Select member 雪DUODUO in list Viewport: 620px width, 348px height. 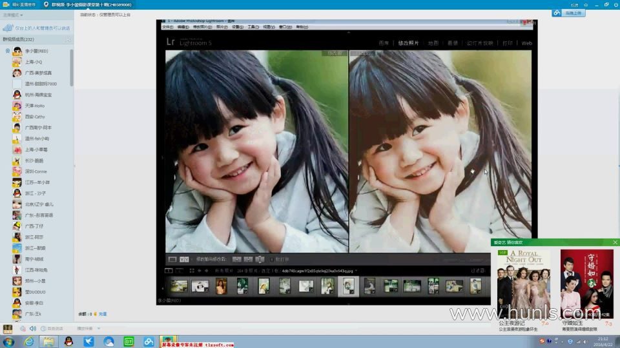pos(35,292)
